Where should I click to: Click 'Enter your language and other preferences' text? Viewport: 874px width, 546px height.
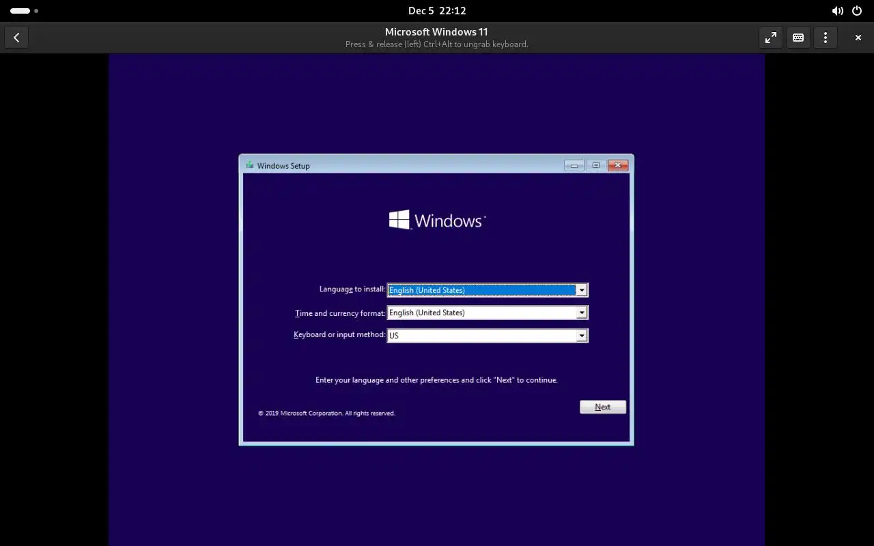pos(436,380)
